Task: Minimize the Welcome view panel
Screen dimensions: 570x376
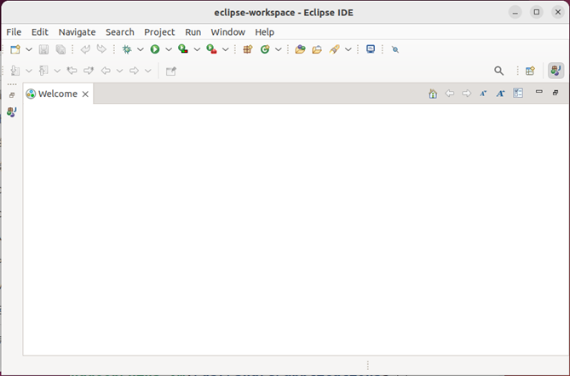Action: (539, 92)
